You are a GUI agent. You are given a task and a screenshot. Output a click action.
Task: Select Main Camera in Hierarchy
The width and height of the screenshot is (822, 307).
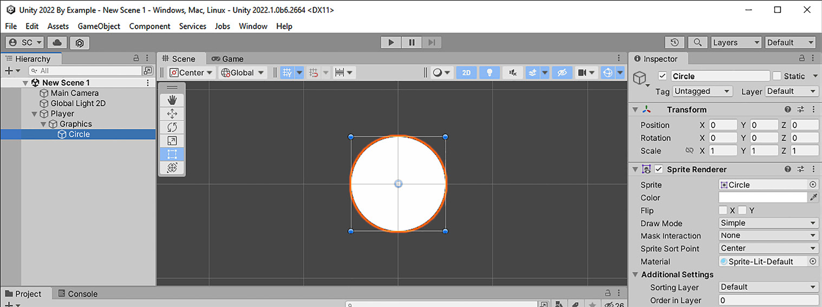click(74, 93)
